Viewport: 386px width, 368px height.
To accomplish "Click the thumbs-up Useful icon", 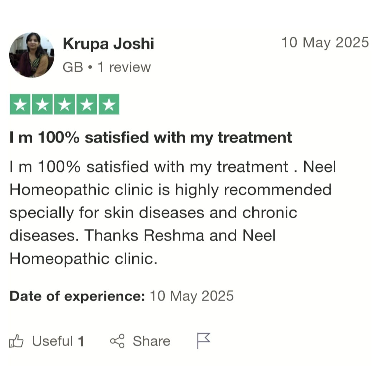I will [16, 342].
